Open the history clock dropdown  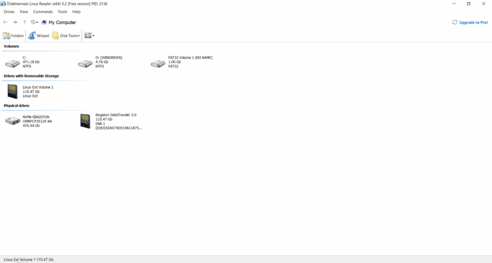pyautogui.click(x=34, y=22)
